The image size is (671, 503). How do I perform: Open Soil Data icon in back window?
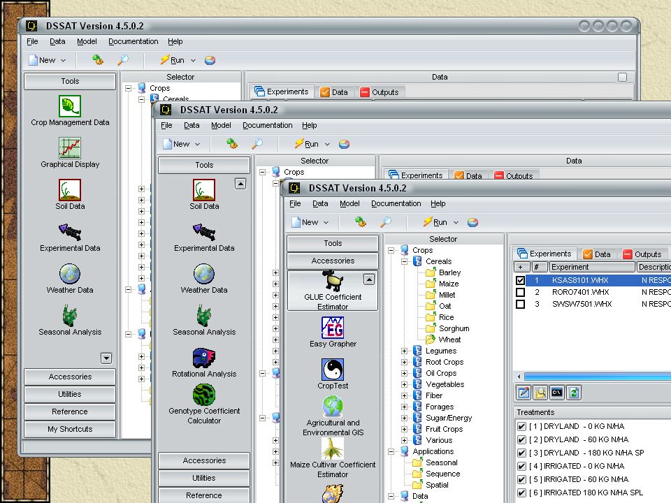tap(70, 189)
